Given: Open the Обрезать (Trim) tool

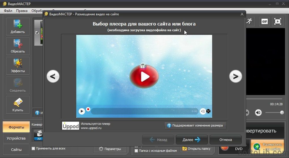Looking at the screenshot, I should tap(18, 46).
